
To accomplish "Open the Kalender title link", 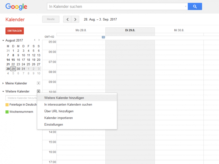I will (15, 19).
